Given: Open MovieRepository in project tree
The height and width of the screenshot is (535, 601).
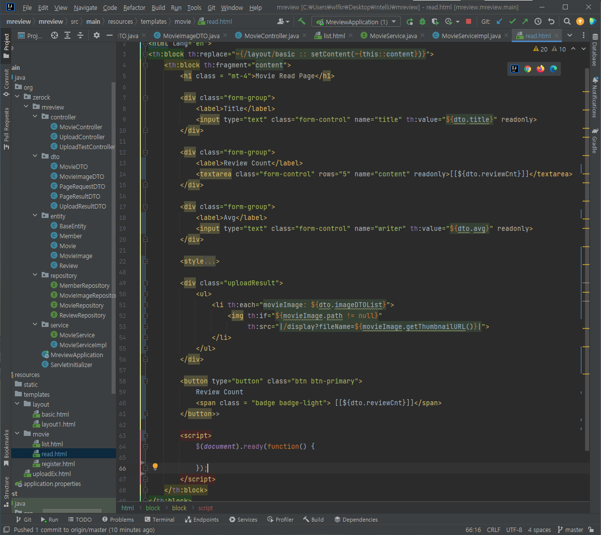Looking at the screenshot, I should (x=81, y=305).
